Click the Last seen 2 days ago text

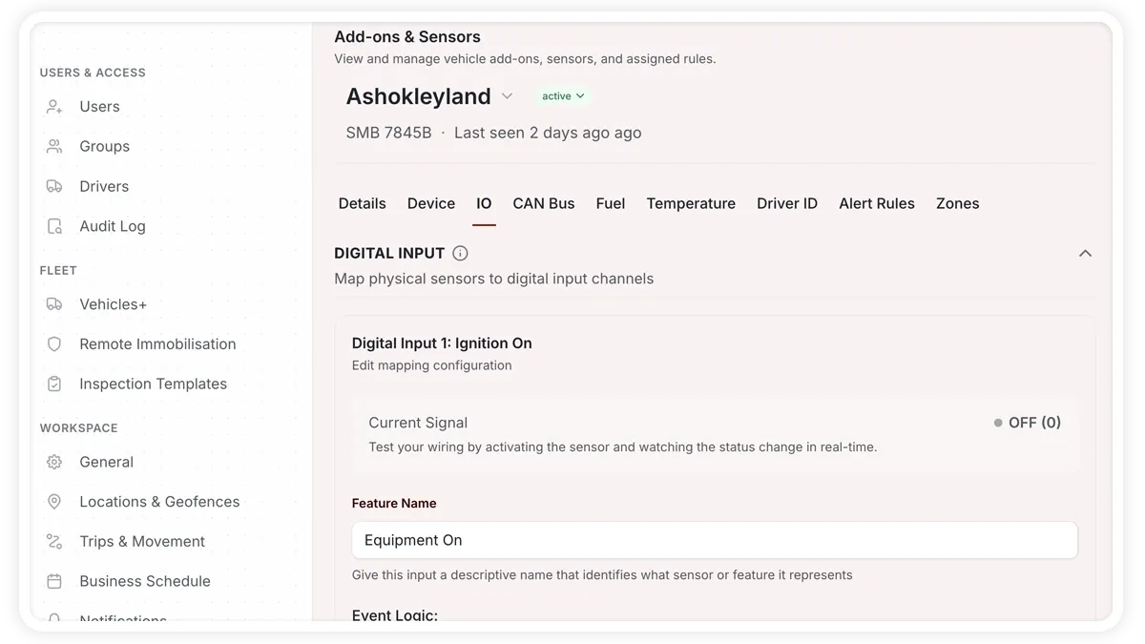[548, 133]
